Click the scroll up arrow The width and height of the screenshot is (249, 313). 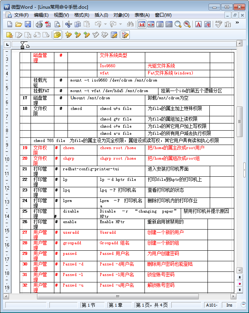click(240, 43)
